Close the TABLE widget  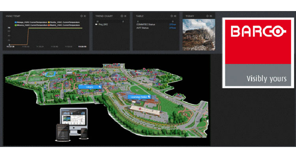point(175,16)
